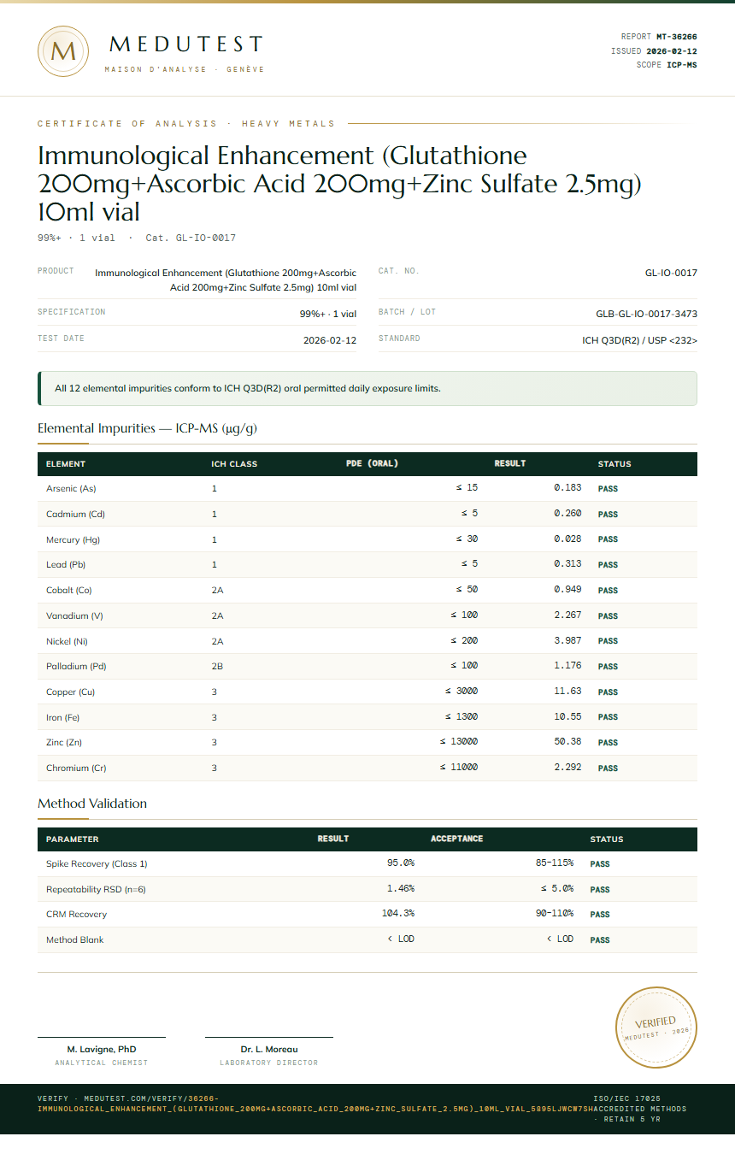Image resolution: width=735 pixels, height=1160 pixels.
Task: Click the ICH CLASS column header
Action: click(234, 464)
